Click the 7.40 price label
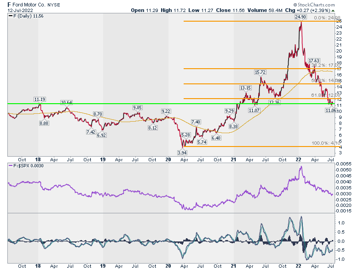359x270 pixels. (x=196, y=122)
